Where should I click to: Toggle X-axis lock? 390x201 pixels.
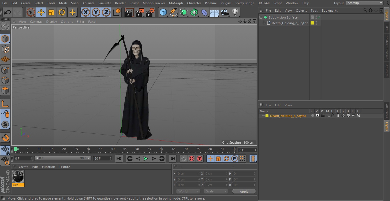pos(85,12)
